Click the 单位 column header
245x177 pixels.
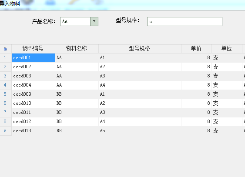(227, 49)
